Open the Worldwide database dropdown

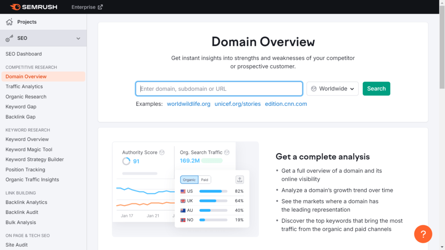coord(332,89)
